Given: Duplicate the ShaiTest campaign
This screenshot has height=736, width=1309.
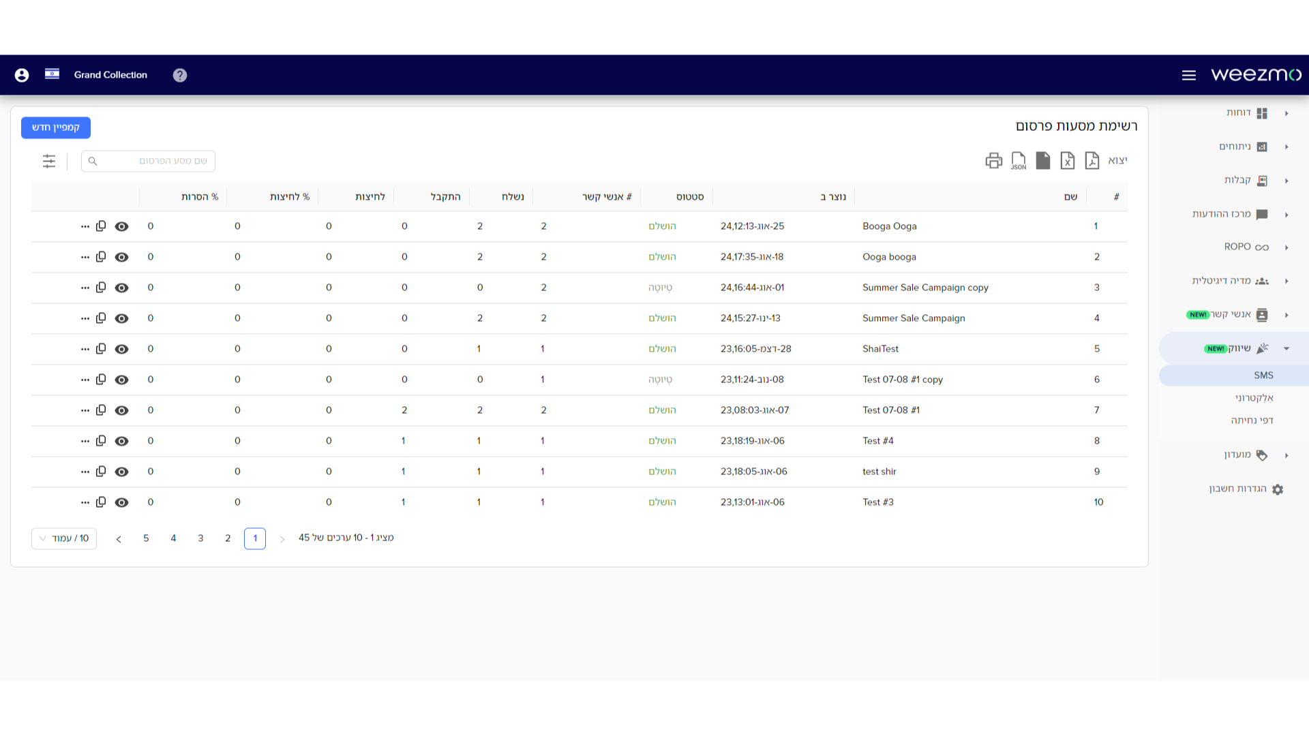Looking at the screenshot, I should (101, 349).
